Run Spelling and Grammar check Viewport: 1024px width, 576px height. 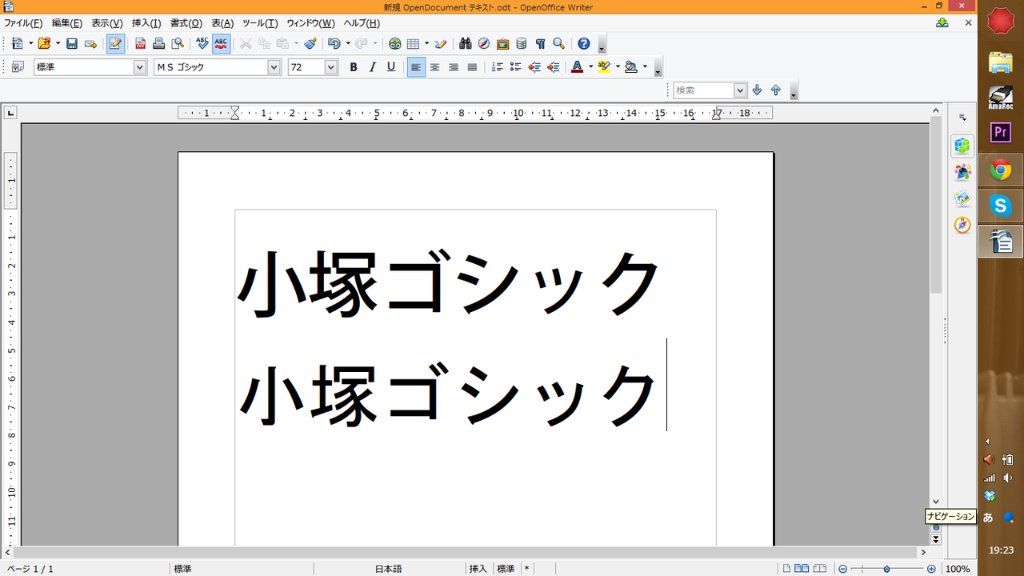point(202,44)
